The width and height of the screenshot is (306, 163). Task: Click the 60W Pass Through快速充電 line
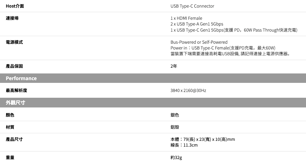(x=234, y=30)
